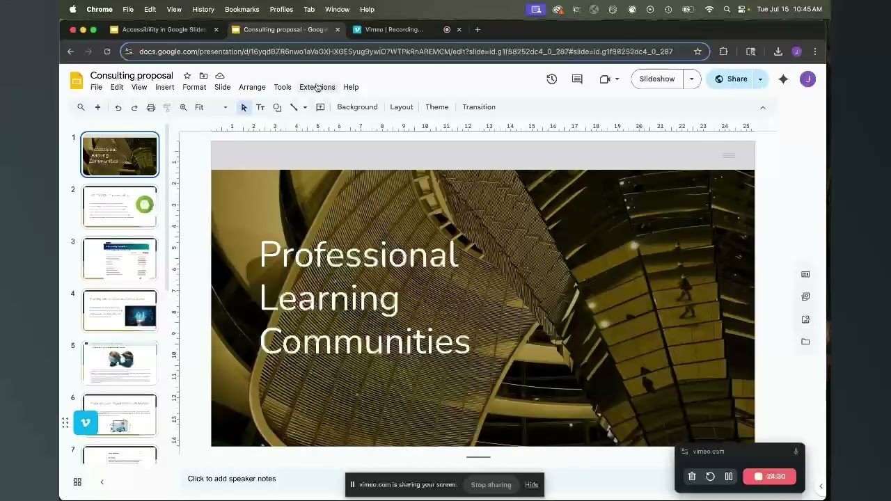This screenshot has width=891, height=501.
Task: Select slide 3 thumbnail
Action: click(120, 258)
